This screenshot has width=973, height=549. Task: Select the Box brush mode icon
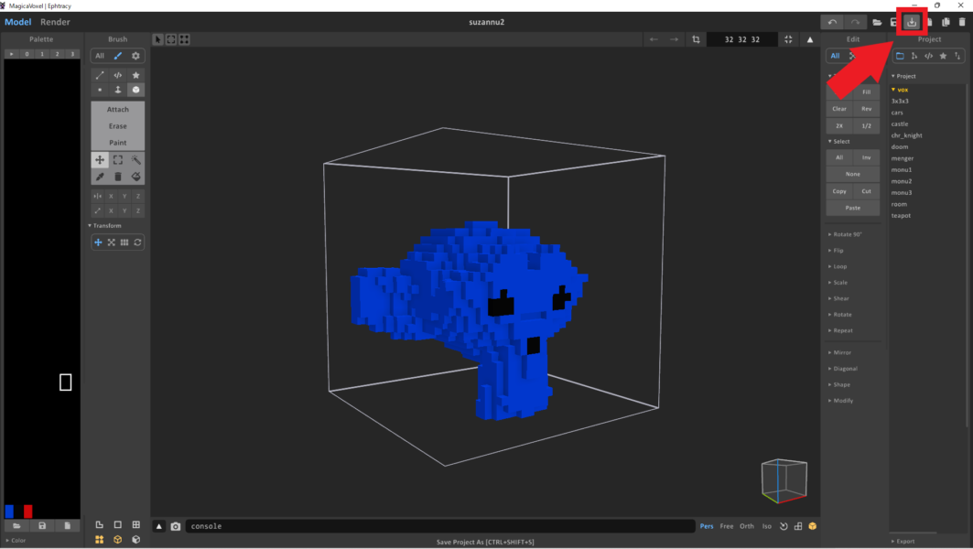click(135, 90)
